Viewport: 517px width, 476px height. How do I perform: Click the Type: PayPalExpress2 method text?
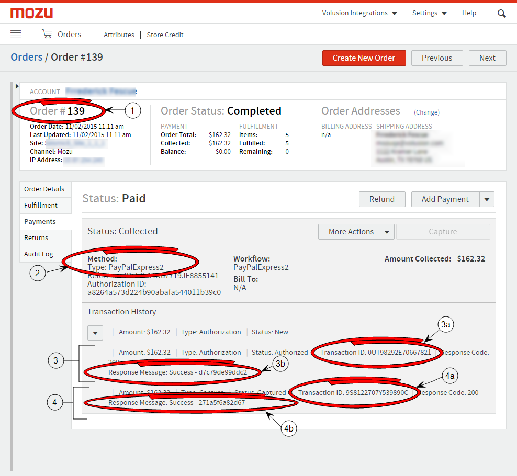tap(125, 267)
